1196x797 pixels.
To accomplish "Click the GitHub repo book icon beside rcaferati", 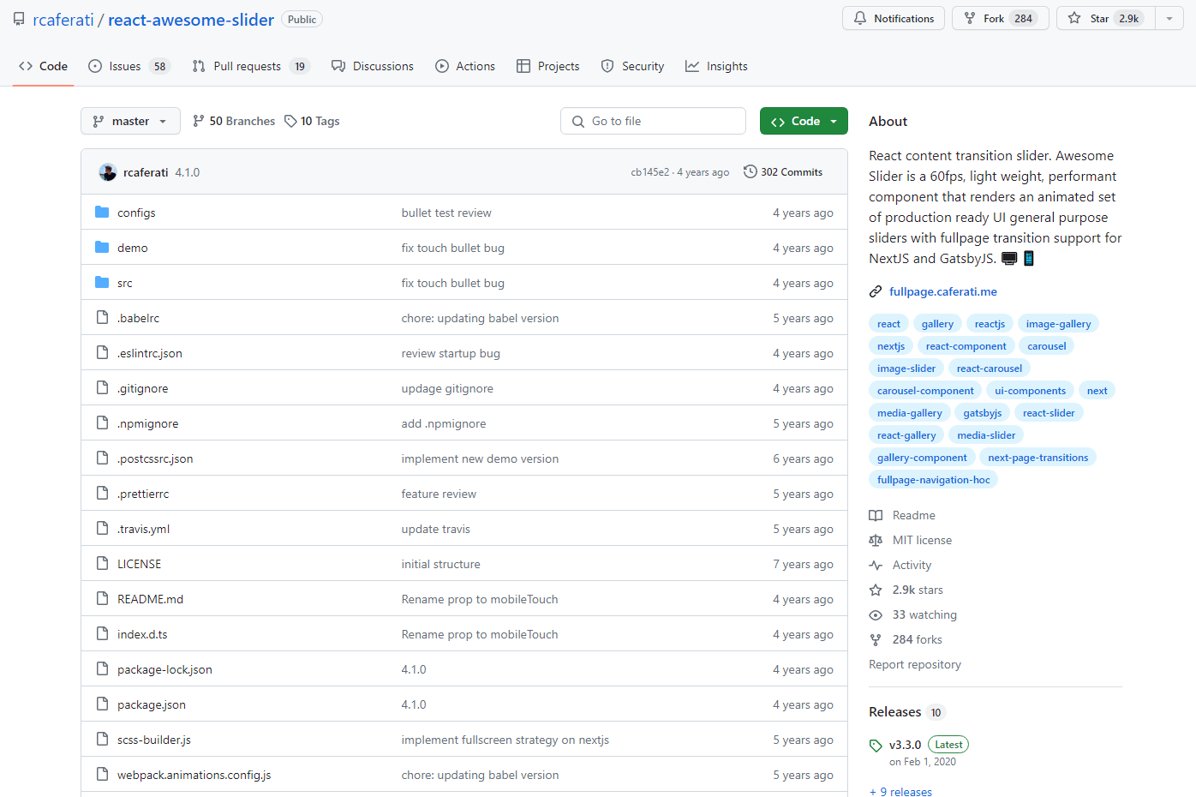I will (x=19, y=18).
